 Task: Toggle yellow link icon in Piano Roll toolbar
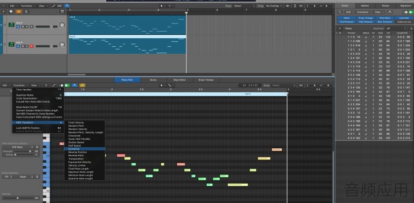(82, 85)
